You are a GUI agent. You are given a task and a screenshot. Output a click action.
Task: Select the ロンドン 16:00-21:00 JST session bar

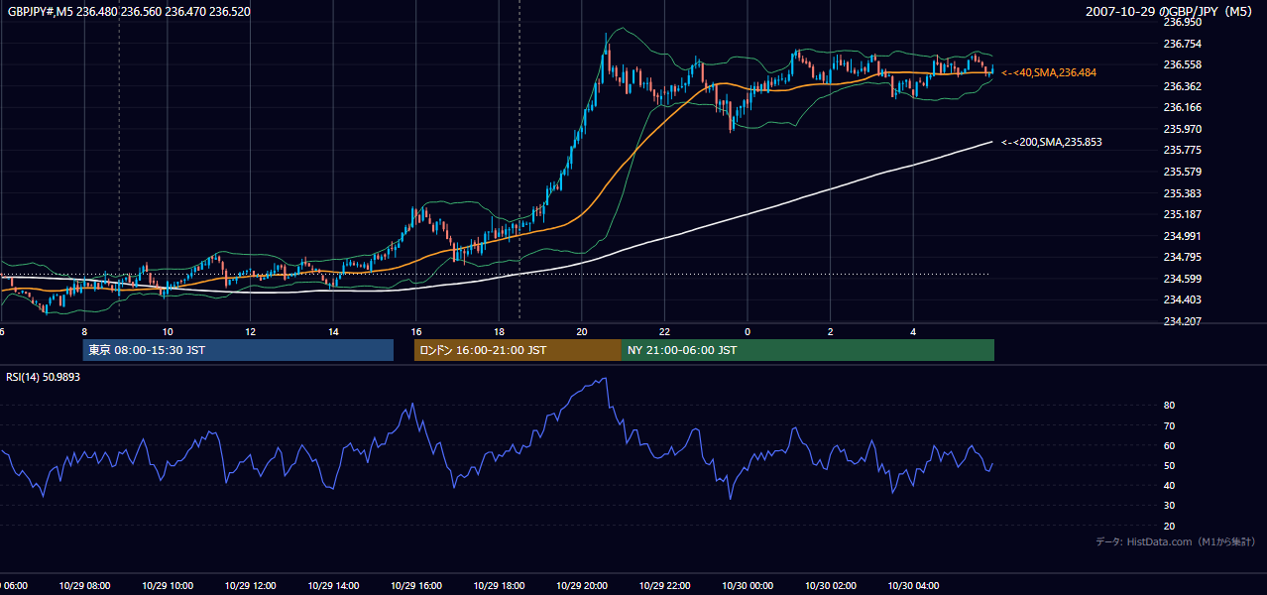[x=518, y=350]
